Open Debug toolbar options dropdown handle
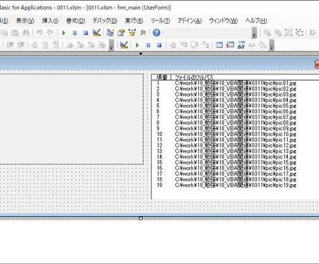 [x=272, y=45]
